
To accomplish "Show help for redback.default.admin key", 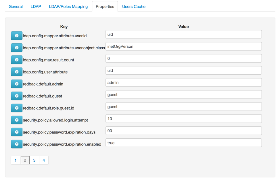I will (x=17, y=84).
